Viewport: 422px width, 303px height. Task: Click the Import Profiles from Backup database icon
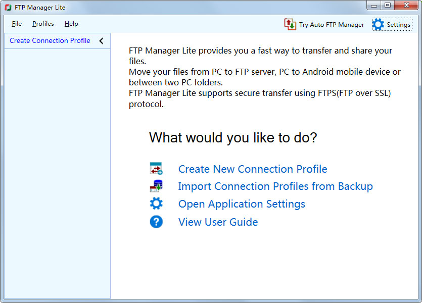[x=156, y=186]
